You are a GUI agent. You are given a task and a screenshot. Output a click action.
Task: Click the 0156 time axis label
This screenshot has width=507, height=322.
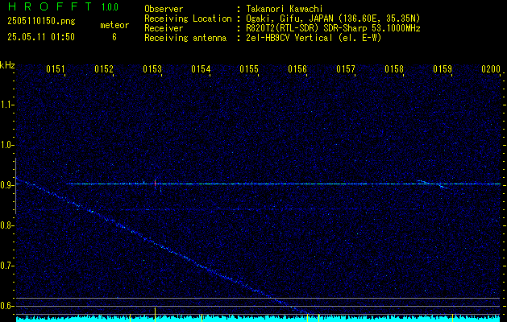tap(297, 69)
